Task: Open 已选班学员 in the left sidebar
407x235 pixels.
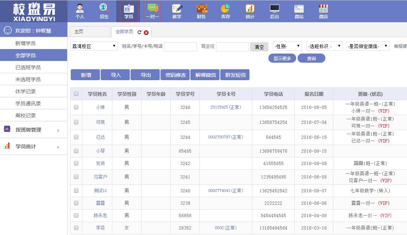Action: click(x=28, y=67)
